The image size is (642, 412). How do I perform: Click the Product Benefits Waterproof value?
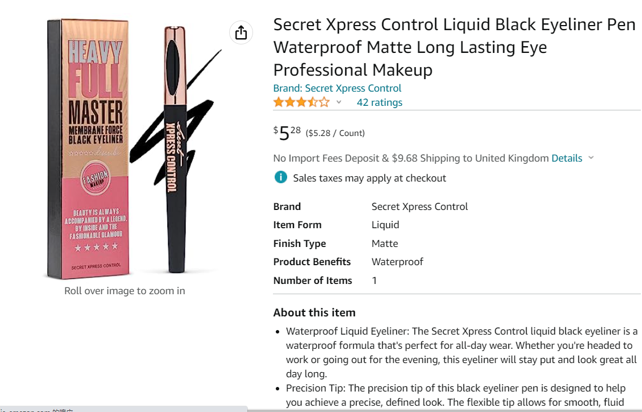[397, 262]
